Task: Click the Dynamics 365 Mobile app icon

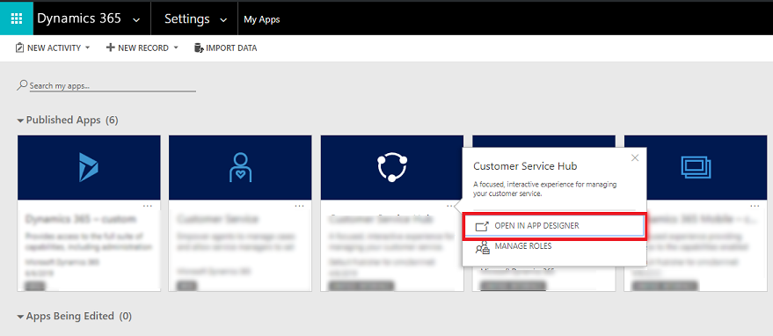Action: pos(696,167)
